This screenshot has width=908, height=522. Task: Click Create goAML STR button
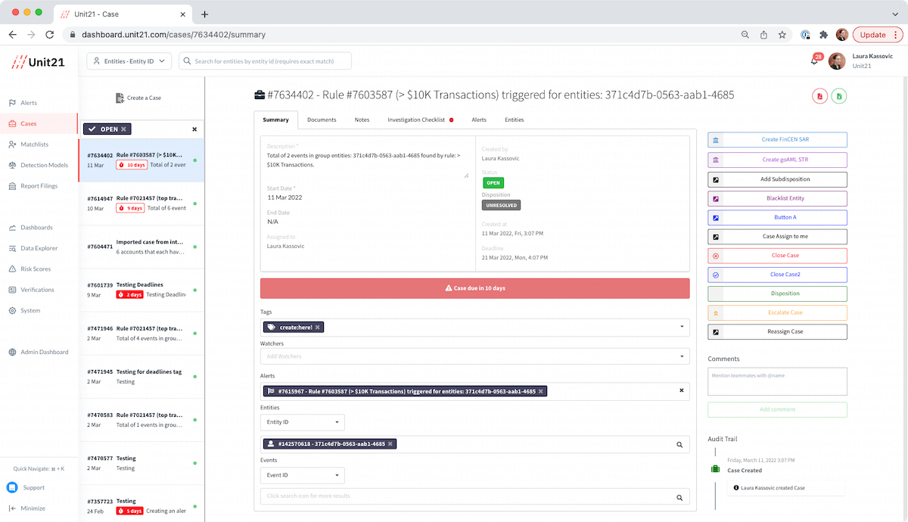click(x=777, y=160)
